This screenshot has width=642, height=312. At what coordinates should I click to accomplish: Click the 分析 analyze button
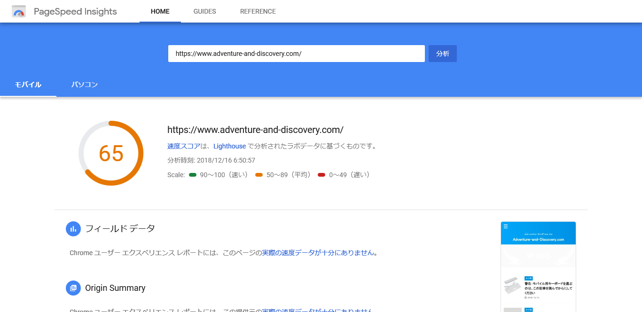(443, 54)
